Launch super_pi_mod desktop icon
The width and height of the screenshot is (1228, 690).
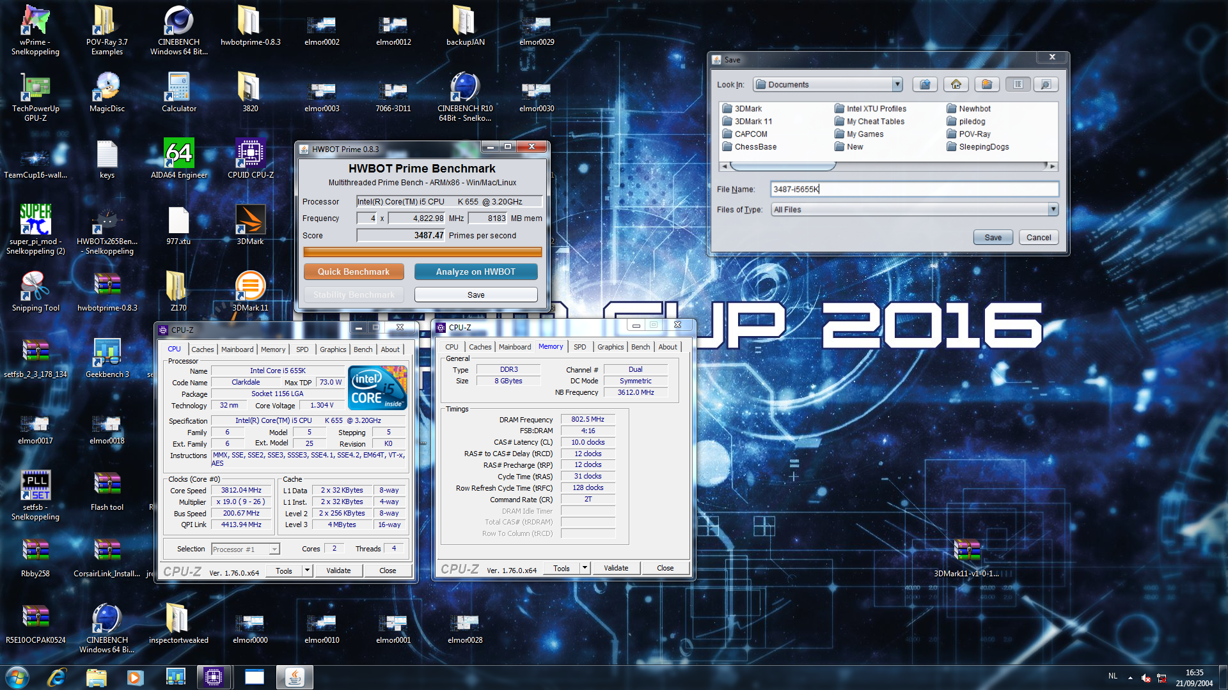pos(35,229)
